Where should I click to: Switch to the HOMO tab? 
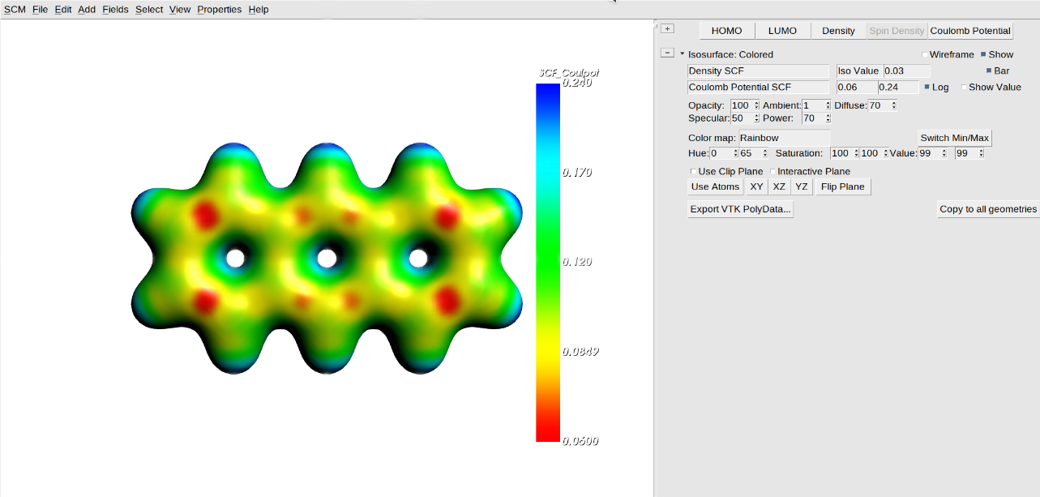click(726, 30)
